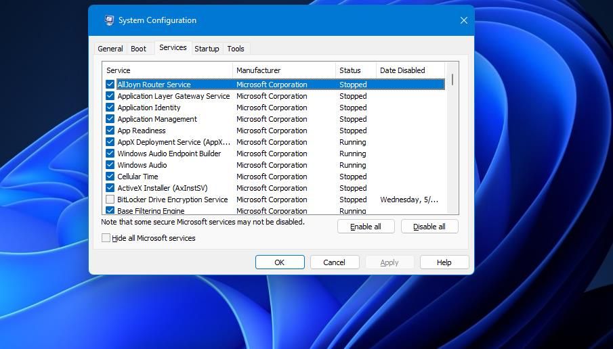The image size is (613, 349).
Task: Click the Enable all button
Action: pos(366,227)
